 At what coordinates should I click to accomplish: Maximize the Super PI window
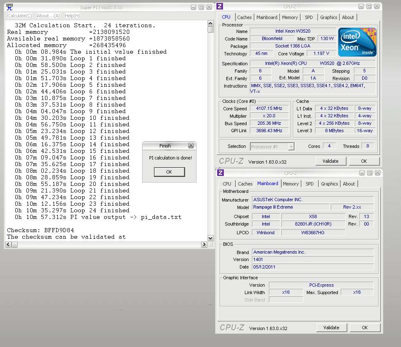[201, 7]
